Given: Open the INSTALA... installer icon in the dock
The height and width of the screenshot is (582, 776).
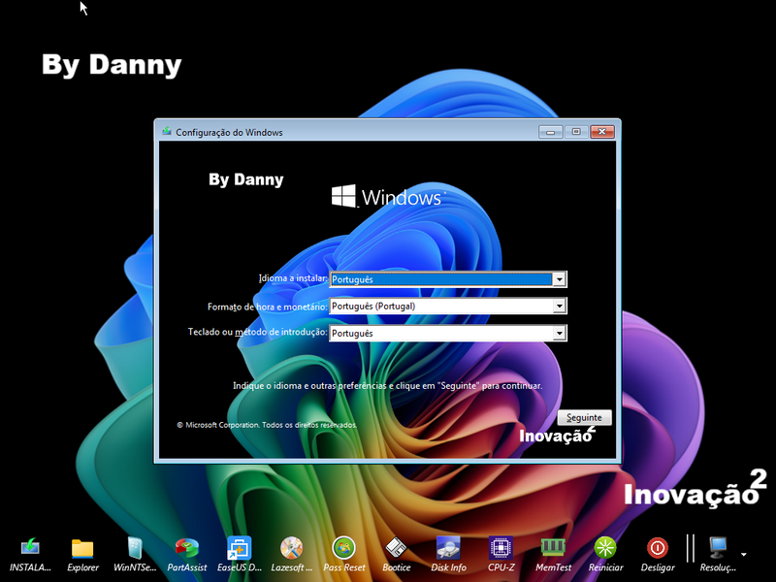Looking at the screenshot, I should (30, 548).
